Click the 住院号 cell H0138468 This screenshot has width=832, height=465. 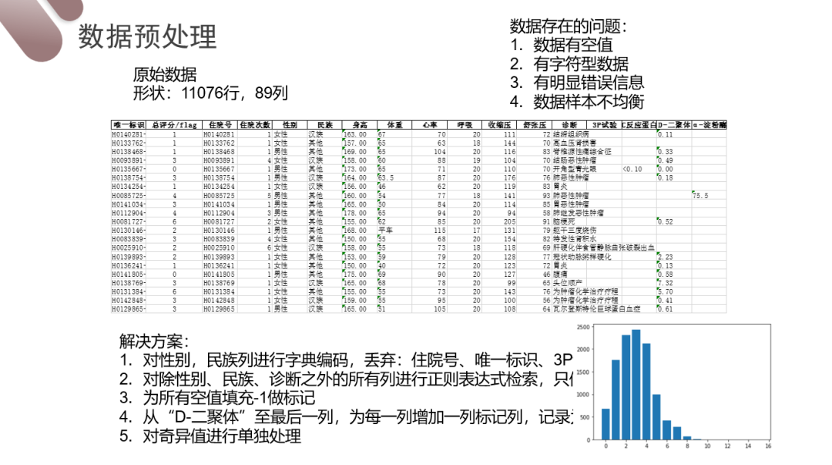219,151
